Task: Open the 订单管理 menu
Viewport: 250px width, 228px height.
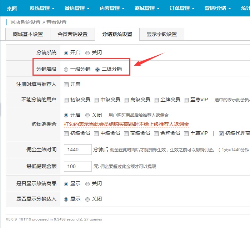Action: pyautogui.click(x=182, y=8)
